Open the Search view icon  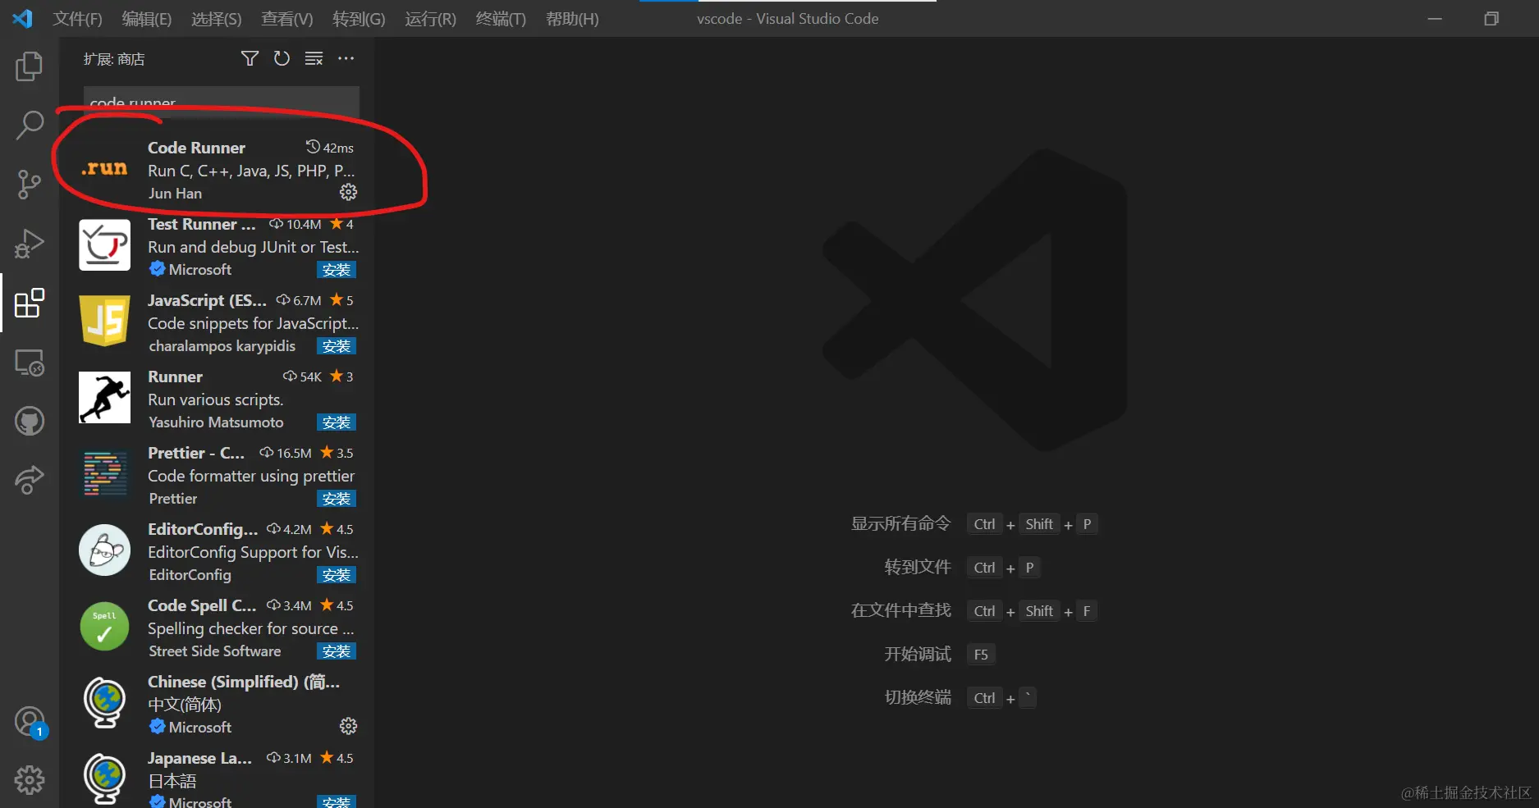[30, 126]
